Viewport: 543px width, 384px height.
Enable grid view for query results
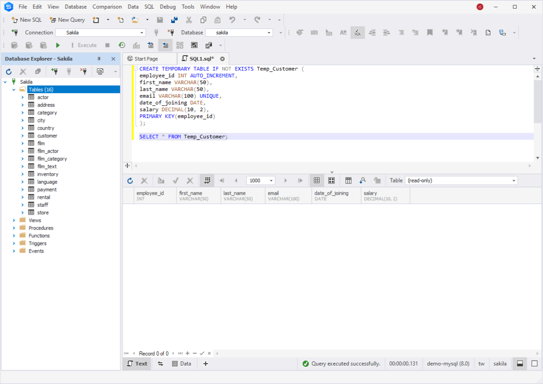pyautogui.click(x=316, y=180)
